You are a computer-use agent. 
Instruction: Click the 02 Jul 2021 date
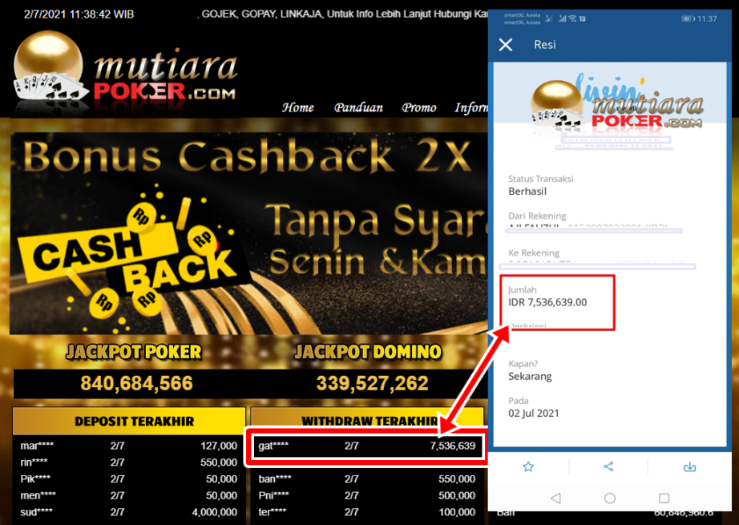click(534, 414)
